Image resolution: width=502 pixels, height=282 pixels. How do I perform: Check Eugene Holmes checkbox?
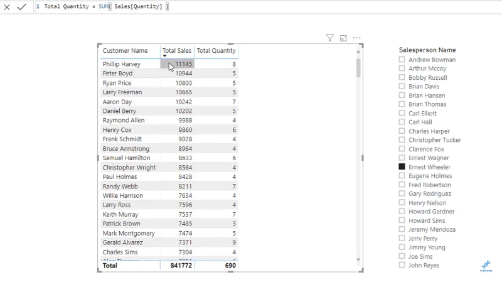tap(402, 176)
